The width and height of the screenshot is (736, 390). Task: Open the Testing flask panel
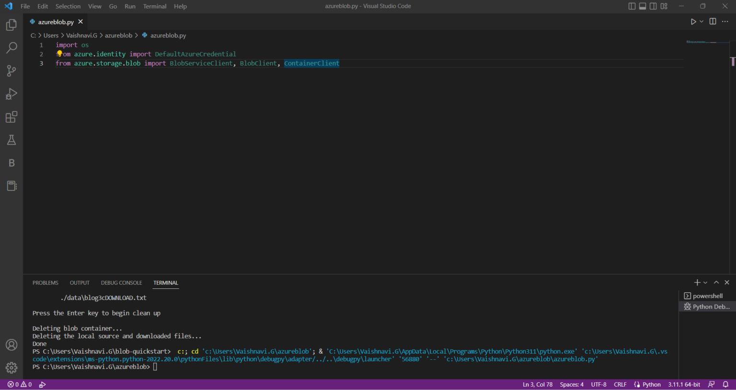tap(11, 139)
